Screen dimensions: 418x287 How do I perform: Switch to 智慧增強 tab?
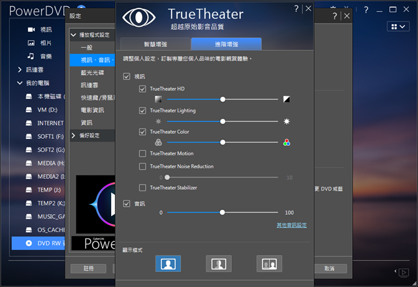click(x=155, y=44)
